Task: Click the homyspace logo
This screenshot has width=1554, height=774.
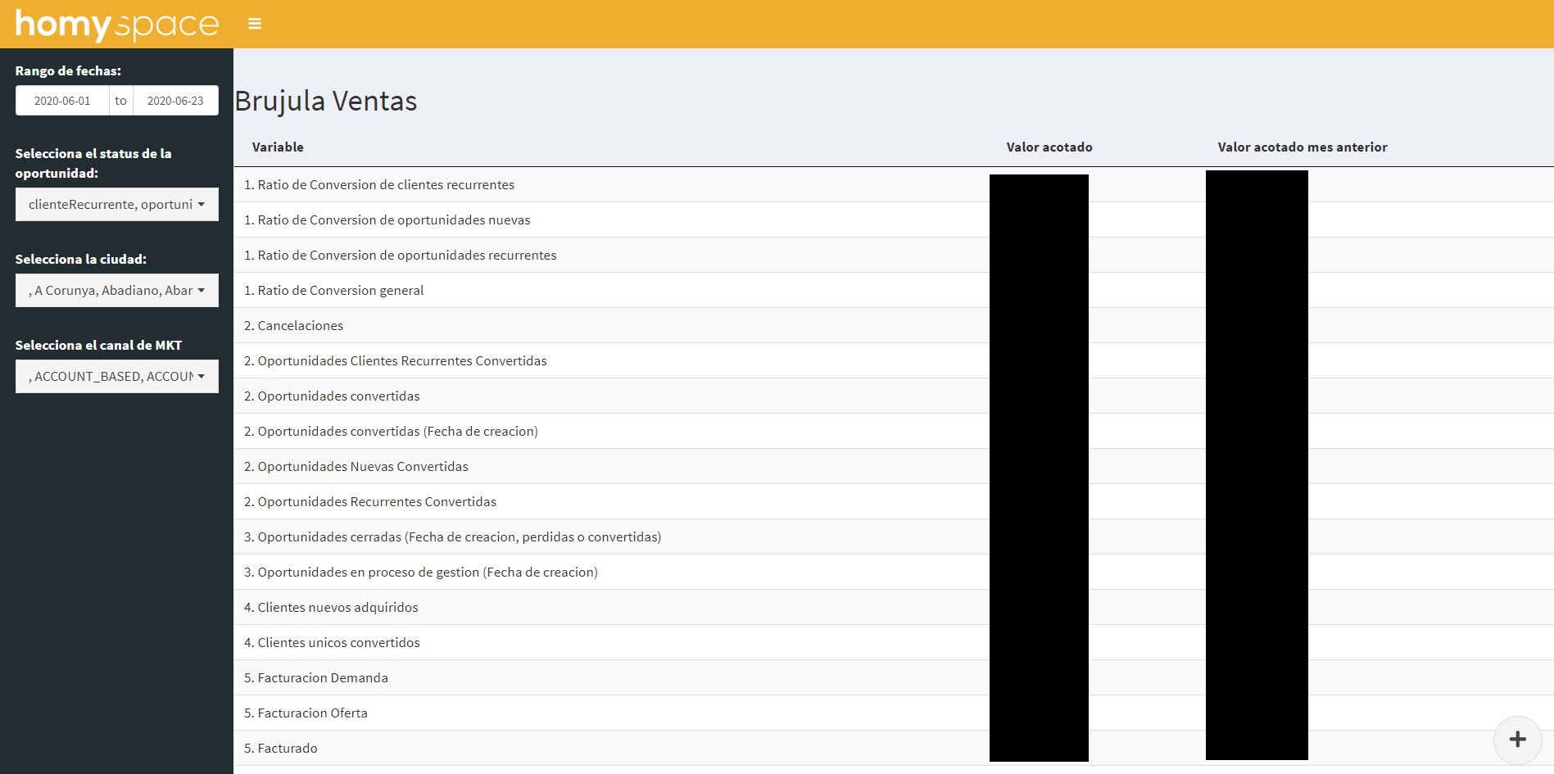Action: [117, 25]
